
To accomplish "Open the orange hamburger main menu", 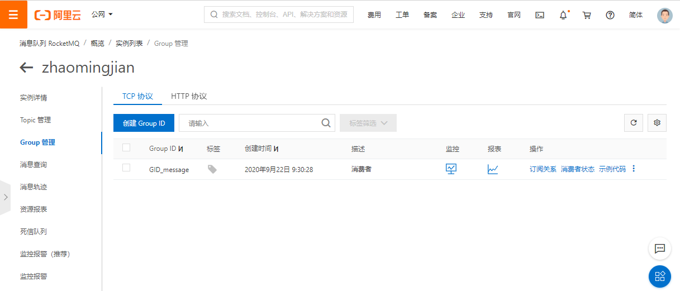I will (x=13, y=15).
